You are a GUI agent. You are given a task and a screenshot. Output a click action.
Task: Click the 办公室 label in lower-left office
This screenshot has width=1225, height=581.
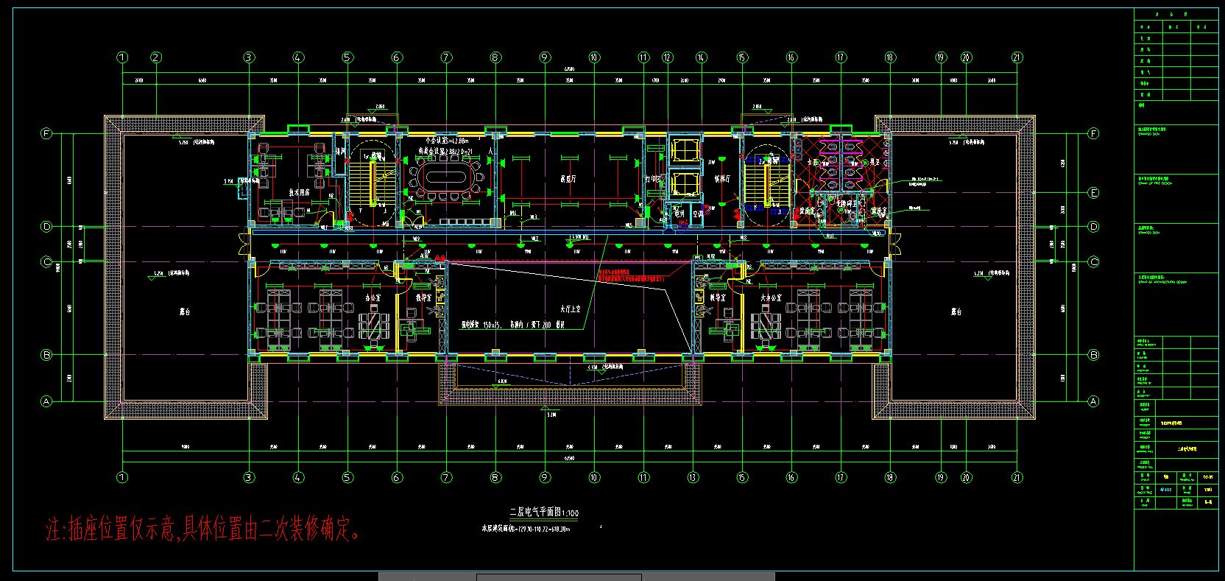pos(373,298)
